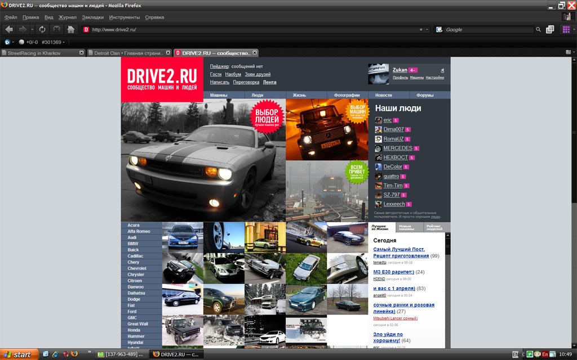Image resolution: width=577 pixels, height=360 pixels.
Task: Open the Windows Start menu
Action: [x=19, y=354]
